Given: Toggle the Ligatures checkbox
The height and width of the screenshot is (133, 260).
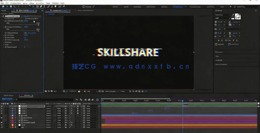Looking at the screenshot, I should pyautogui.click(x=216, y=44).
